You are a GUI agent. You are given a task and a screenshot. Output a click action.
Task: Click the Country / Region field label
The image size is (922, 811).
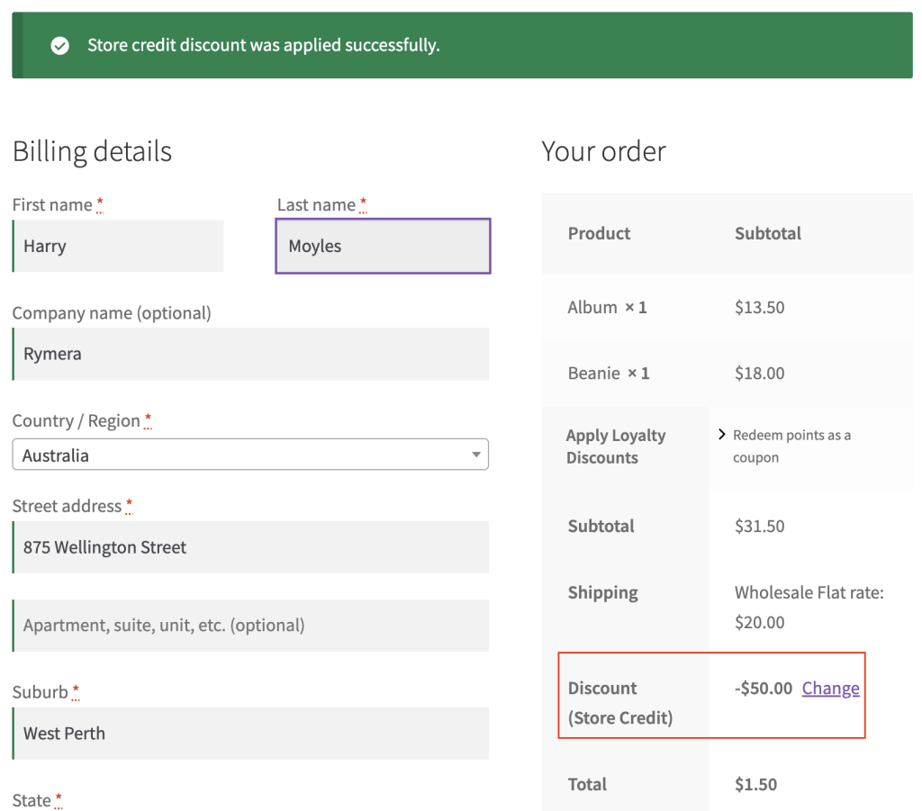pyautogui.click(x=82, y=420)
